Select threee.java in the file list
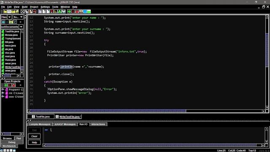Viewport: 270px width, 152px height. tap(11, 35)
